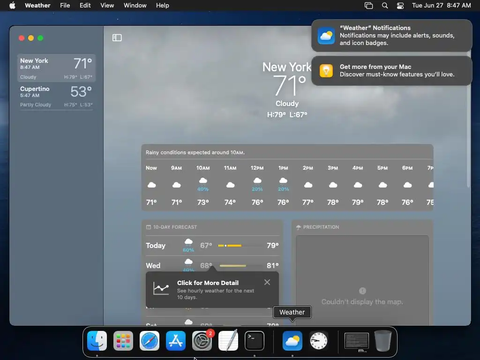480x360 pixels.
Task: Open App Store from the Dock
Action: (176, 341)
